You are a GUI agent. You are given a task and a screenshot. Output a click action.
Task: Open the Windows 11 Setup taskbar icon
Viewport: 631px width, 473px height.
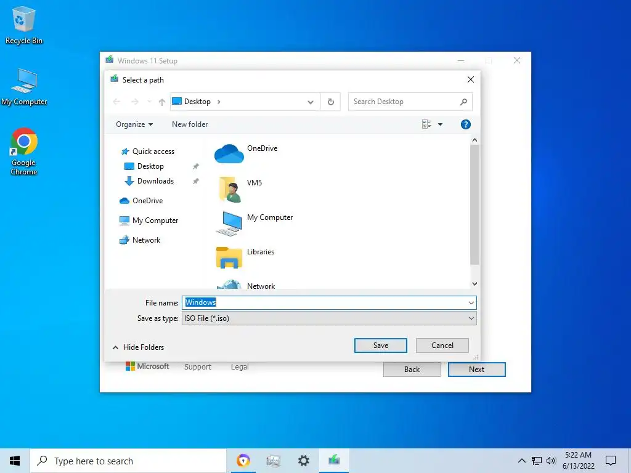(334, 461)
